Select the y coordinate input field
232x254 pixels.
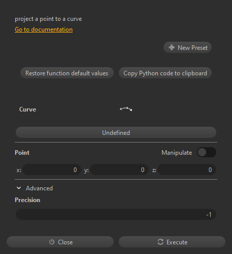coord(119,170)
